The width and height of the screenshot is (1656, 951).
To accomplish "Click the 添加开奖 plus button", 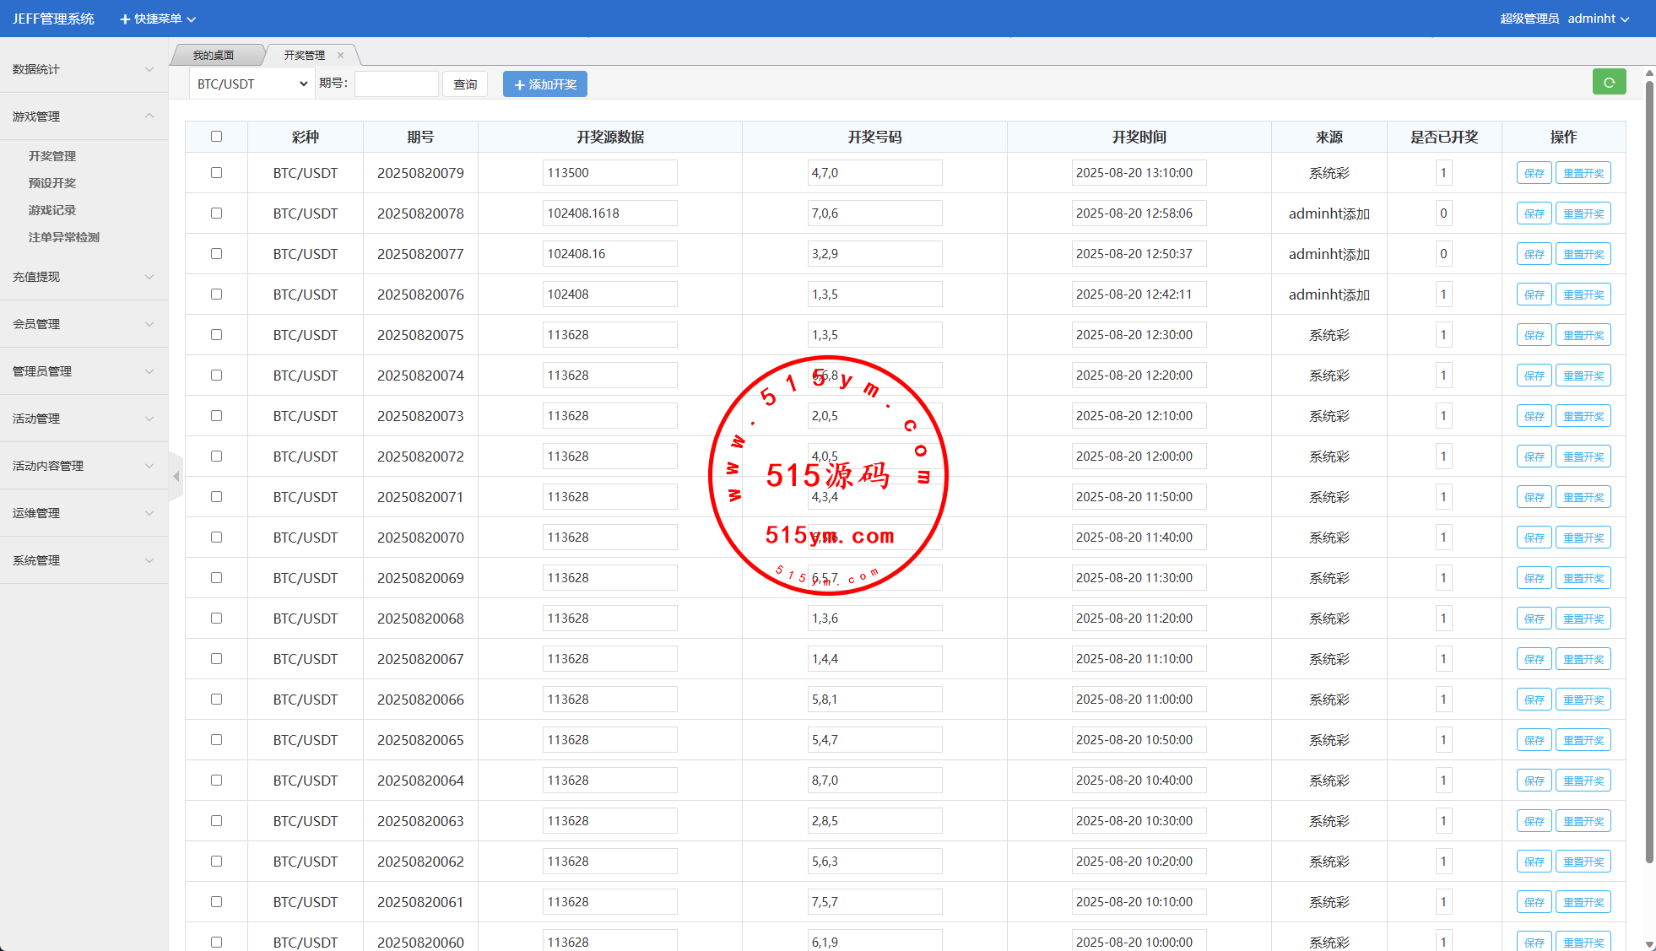I will pos(544,84).
